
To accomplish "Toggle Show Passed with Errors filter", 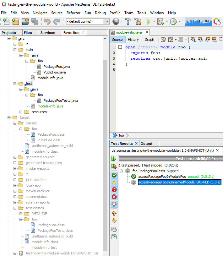I will point(114,182).
